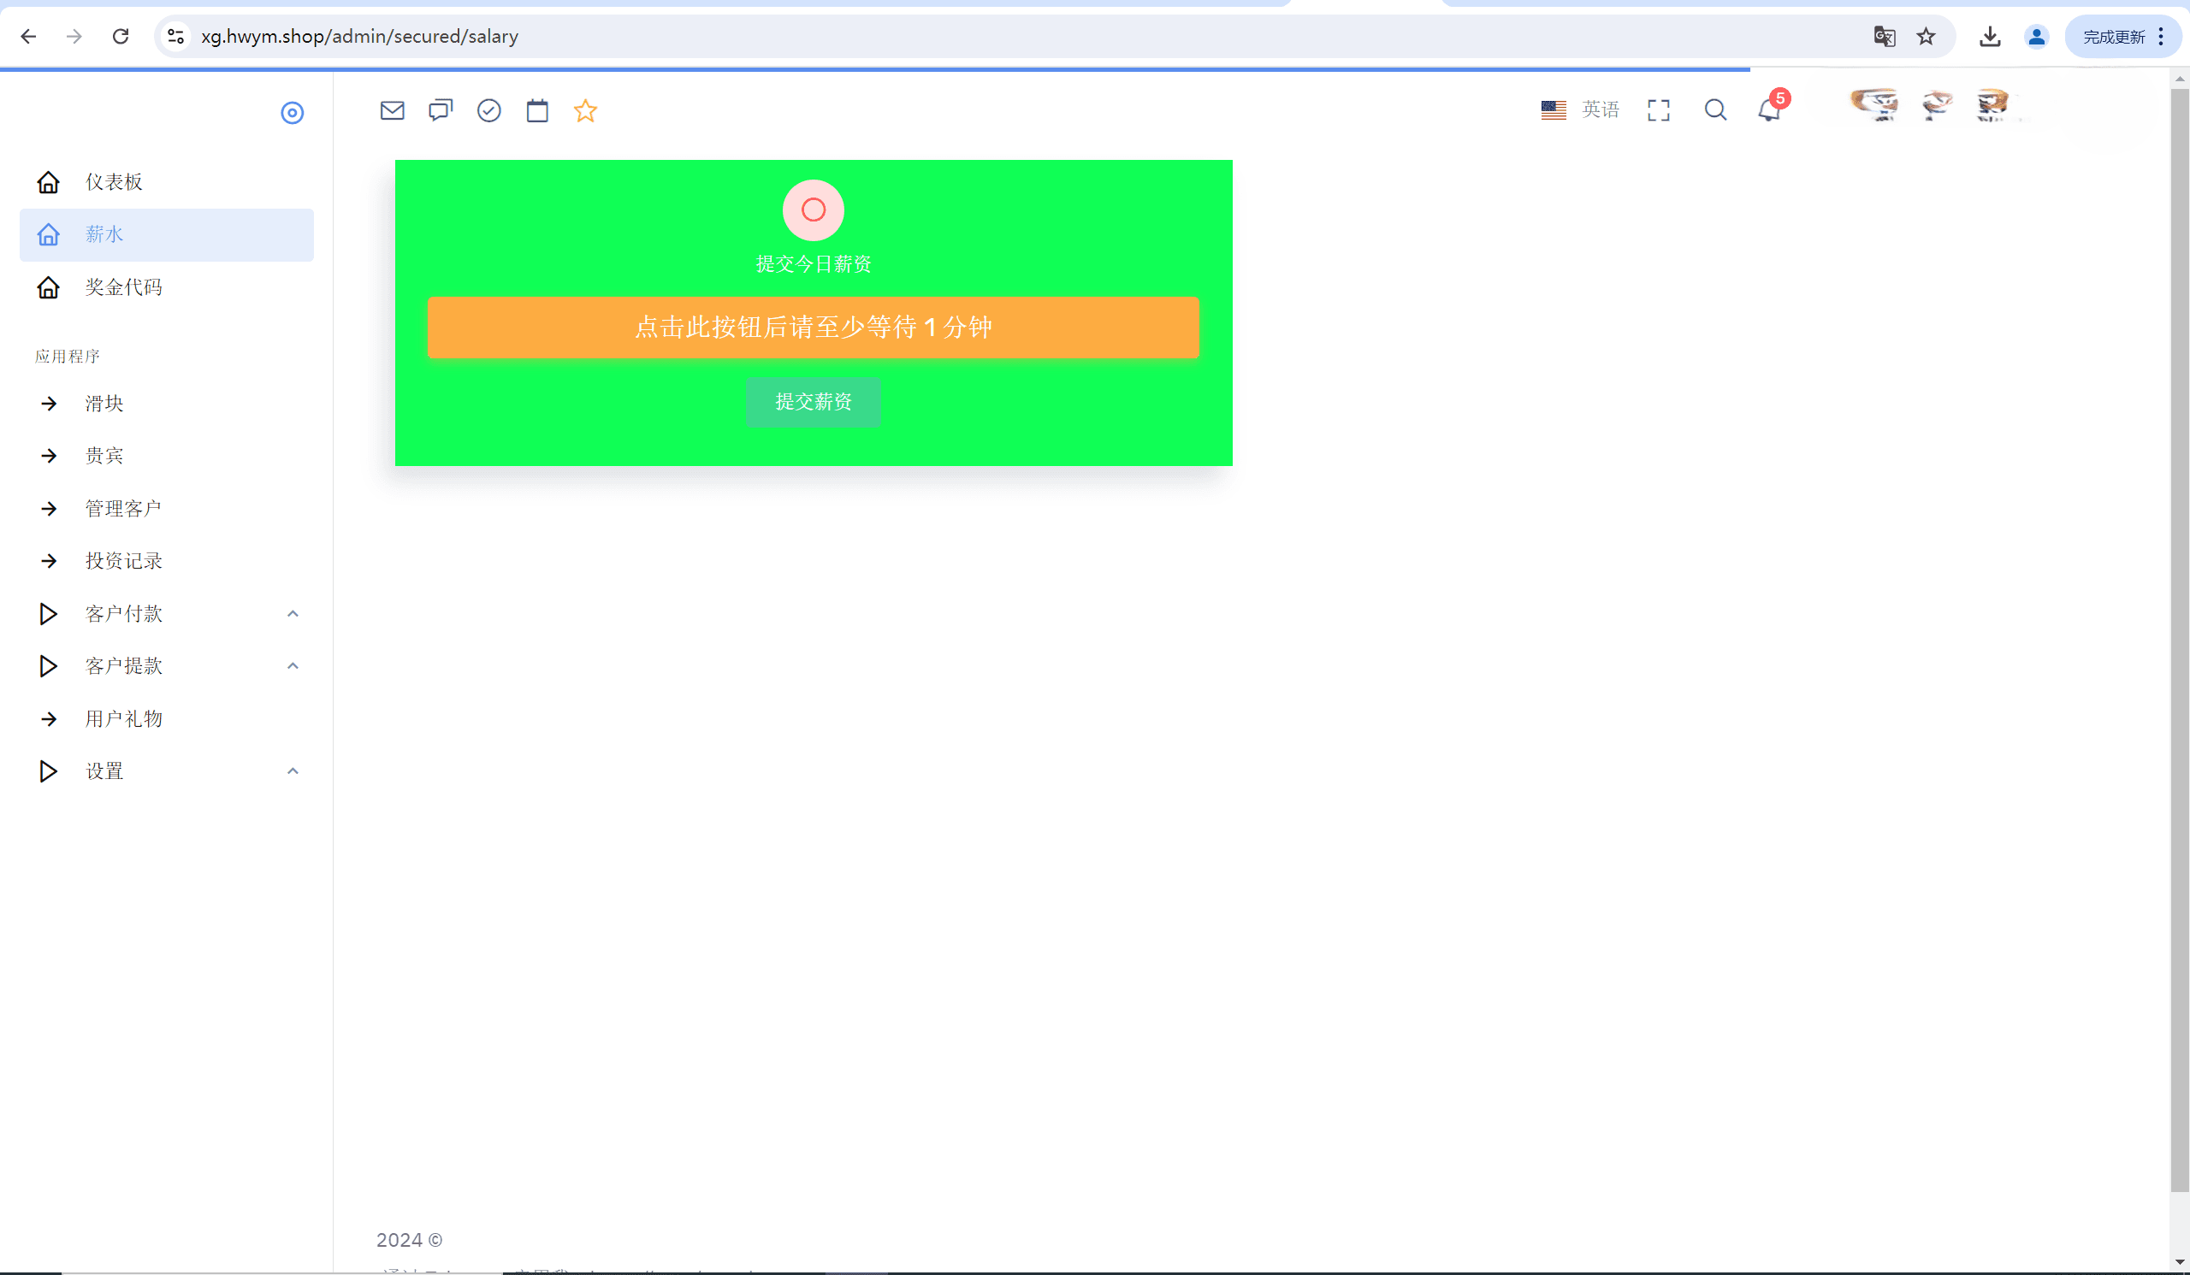2190x1275 pixels.
Task: Open the 管理客户 sidebar link
Action: 123,509
